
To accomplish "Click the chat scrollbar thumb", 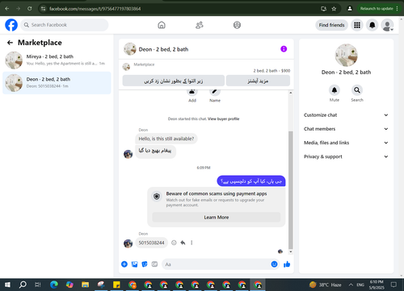I will point(291,190).
